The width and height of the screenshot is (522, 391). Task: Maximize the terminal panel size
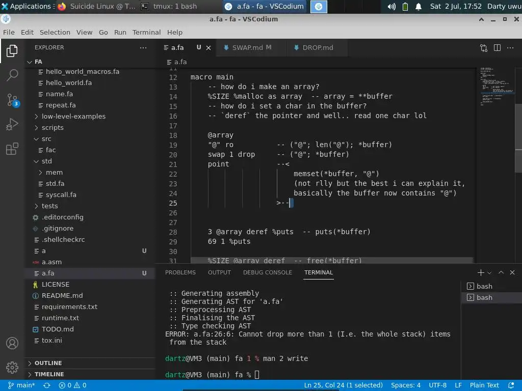501,272
